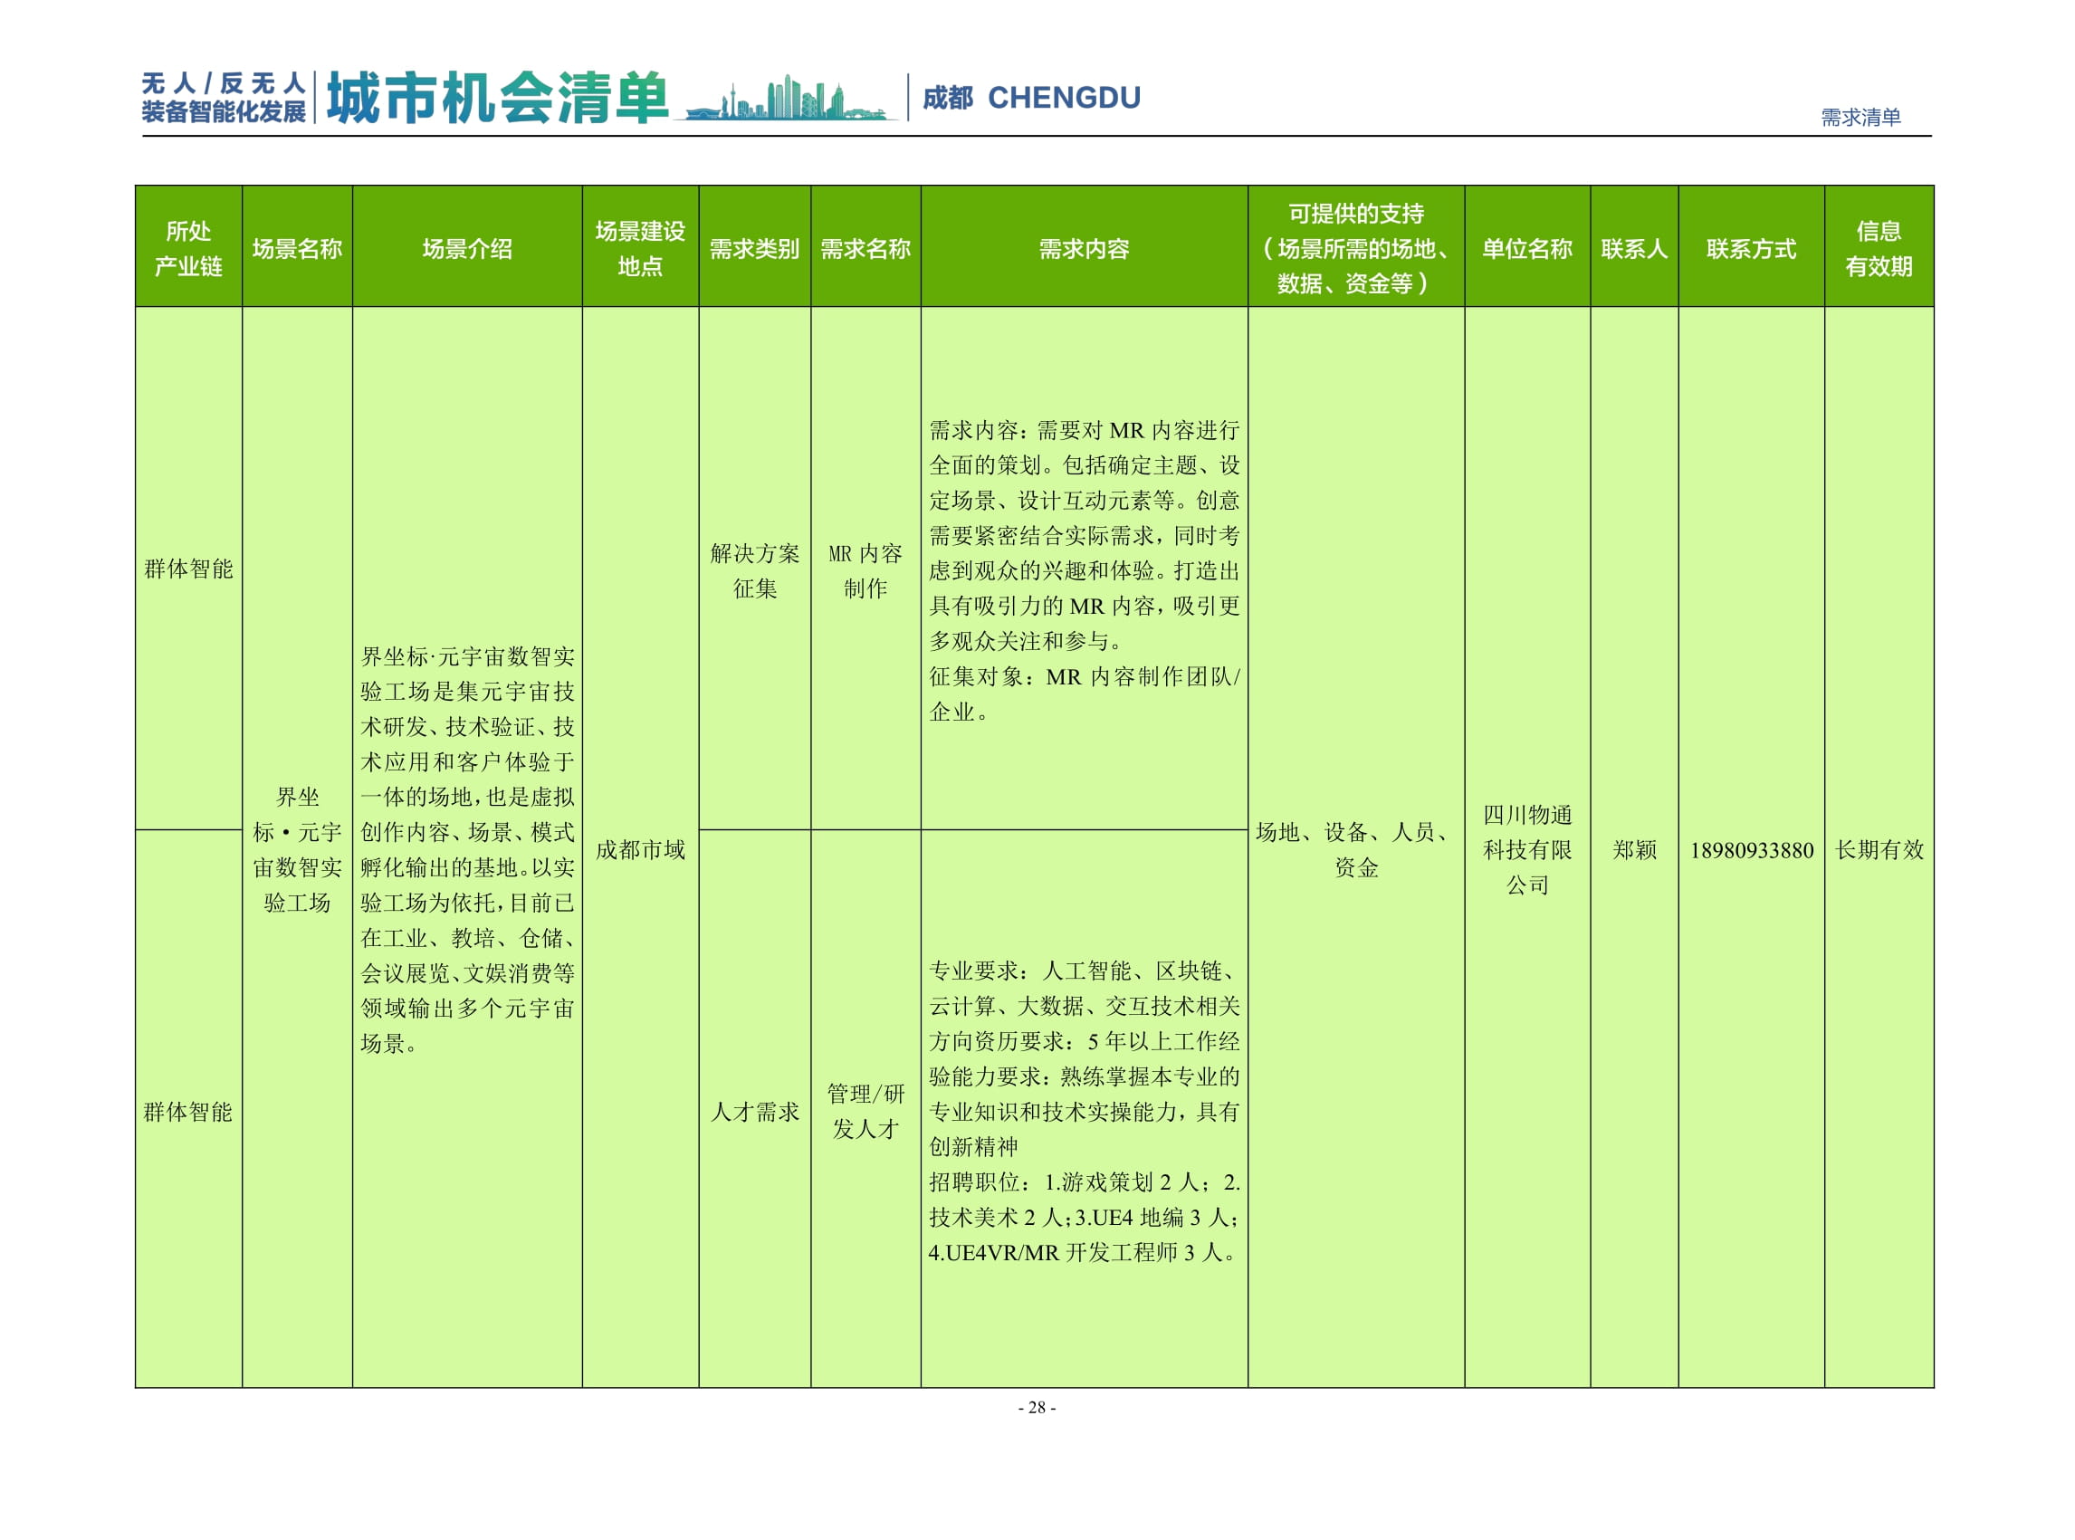Click the 所处产业链 column header

[187, 250]
